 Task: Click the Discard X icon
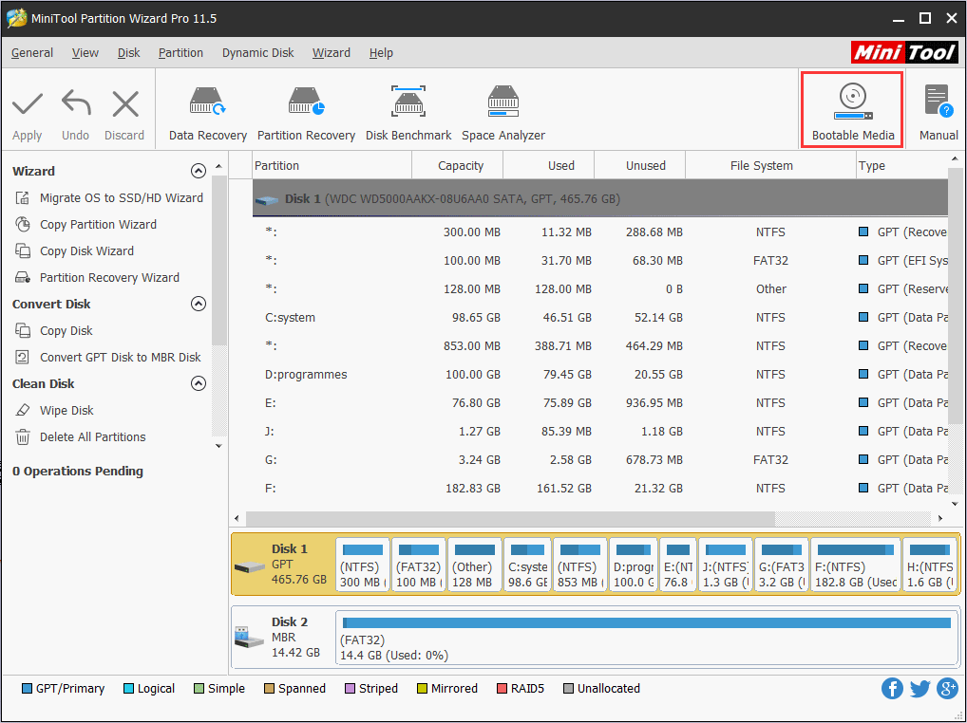click(125, 103)
